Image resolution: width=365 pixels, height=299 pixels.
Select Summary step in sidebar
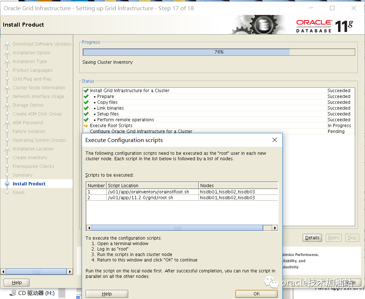click(x=23, y=175)
